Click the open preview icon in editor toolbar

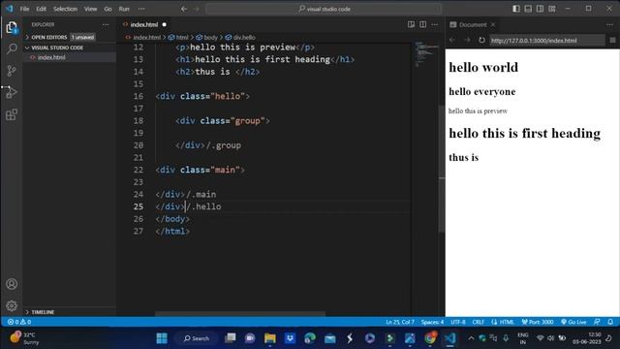(x=411, y=24)
